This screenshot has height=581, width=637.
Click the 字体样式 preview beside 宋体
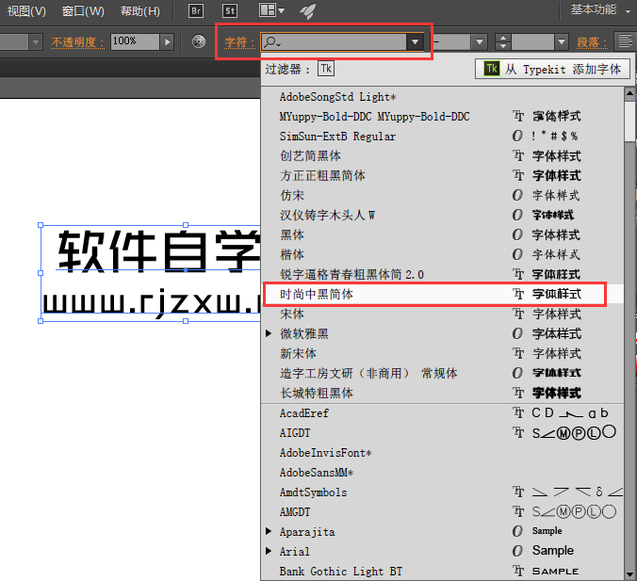pos(557,314)
